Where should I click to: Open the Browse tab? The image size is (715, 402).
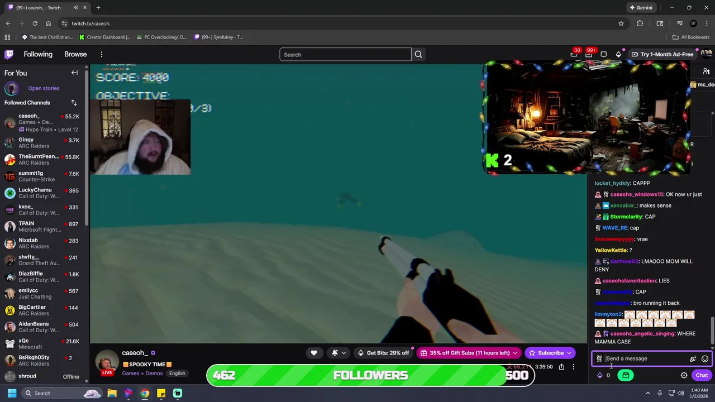(75, 54)
